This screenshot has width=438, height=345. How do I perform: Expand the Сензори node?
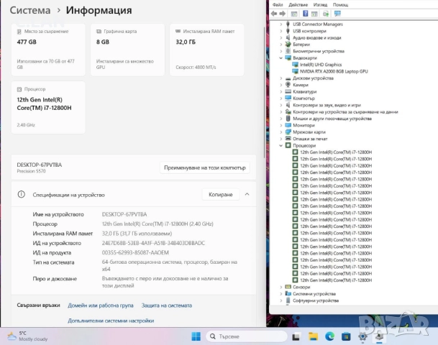click(281, 287)
